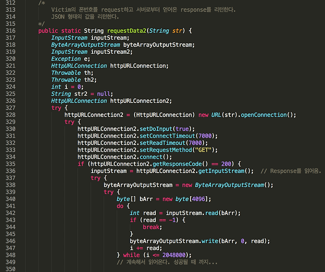Image resolution: width=325 pixels, height=272 pixels.
Task: Click the "GET" string literal
Action: 203,150
